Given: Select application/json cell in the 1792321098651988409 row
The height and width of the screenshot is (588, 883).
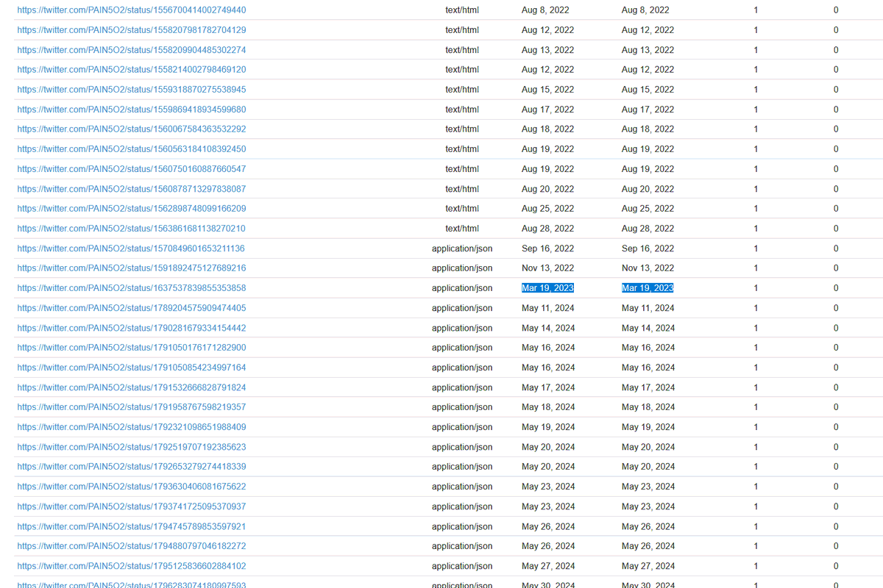Looking at the screenshot, I should [462, 427].
